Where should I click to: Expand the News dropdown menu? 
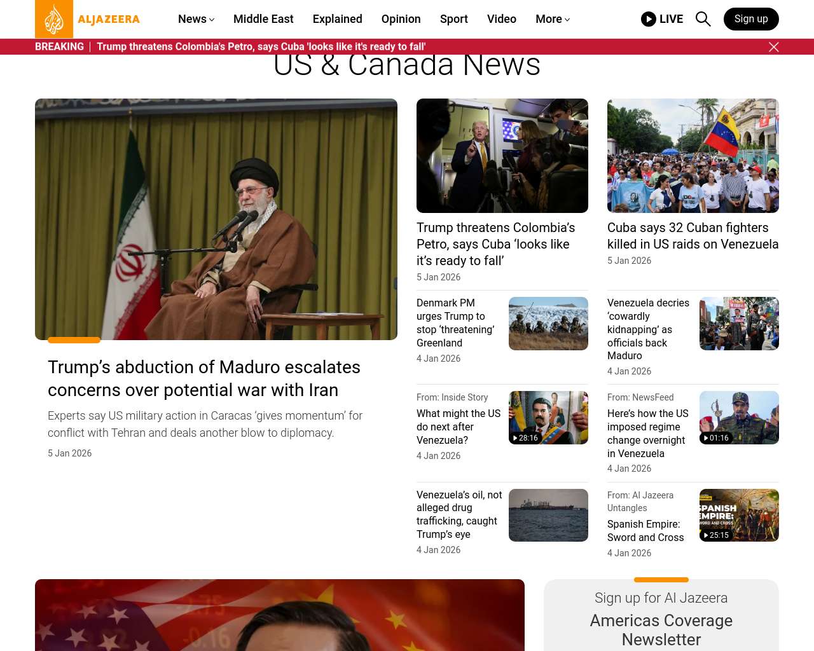click(x=196, y=19)
